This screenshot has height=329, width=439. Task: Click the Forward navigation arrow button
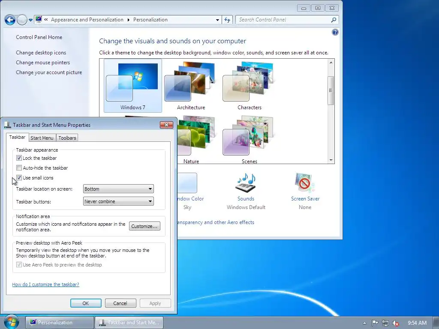(22, 20)
